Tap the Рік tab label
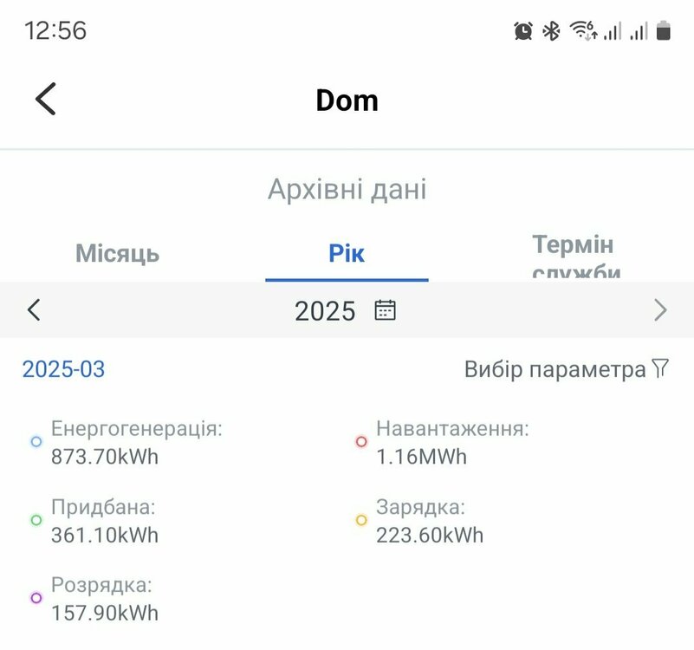694x650 pixels. click(x=346, y=252)
